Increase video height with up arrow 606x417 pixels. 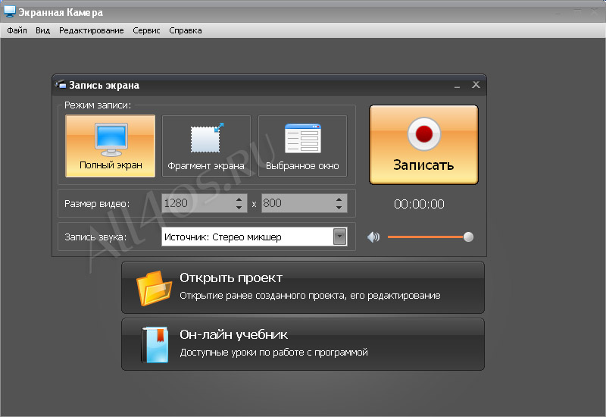tap(339, 199)
